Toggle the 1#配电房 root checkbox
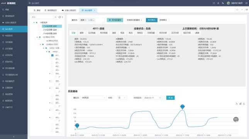249x139 pixels. click(x=37, y=22)
